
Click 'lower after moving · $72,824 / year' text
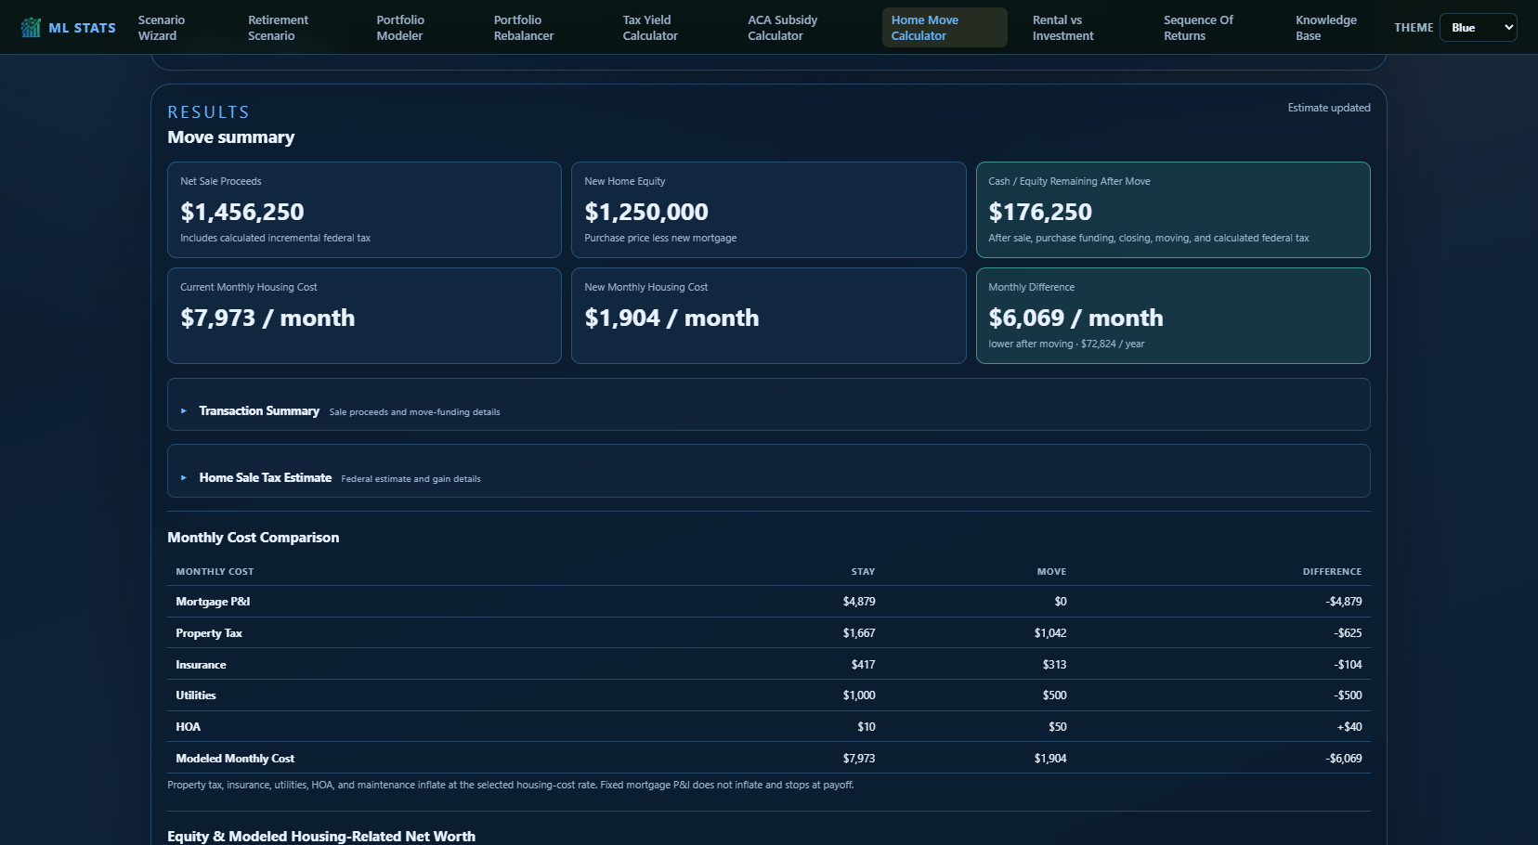(x=1066, y=344)
